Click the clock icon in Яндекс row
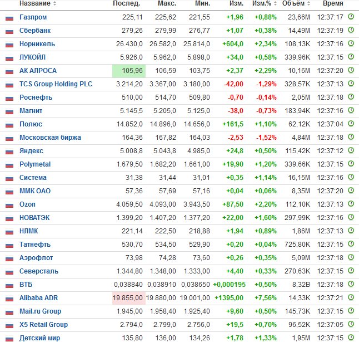Screen dimensions: 359x342 pos(351,150)
